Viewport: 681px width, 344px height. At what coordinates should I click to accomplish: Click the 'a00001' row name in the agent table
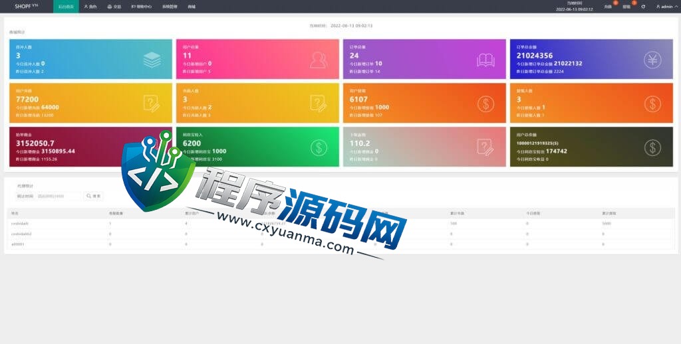click(x=17, y=244)
